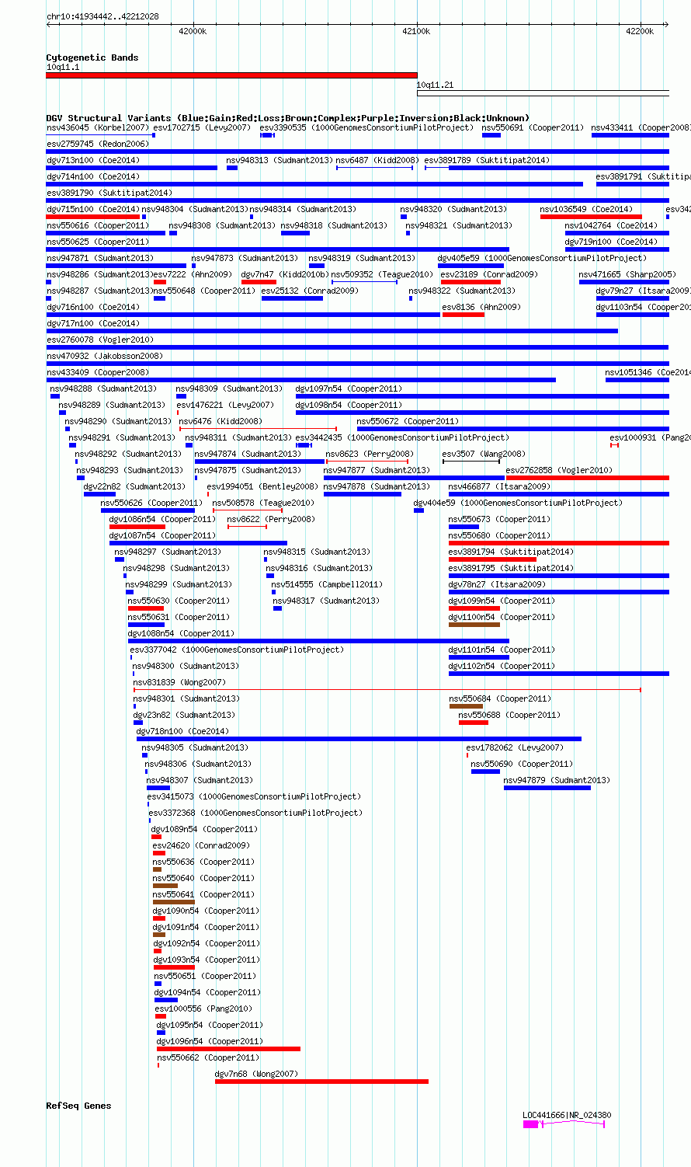691x1167 pixels.
Task: Open variant dgv713n100 (Coe2014) label
Action: (93, 160)
